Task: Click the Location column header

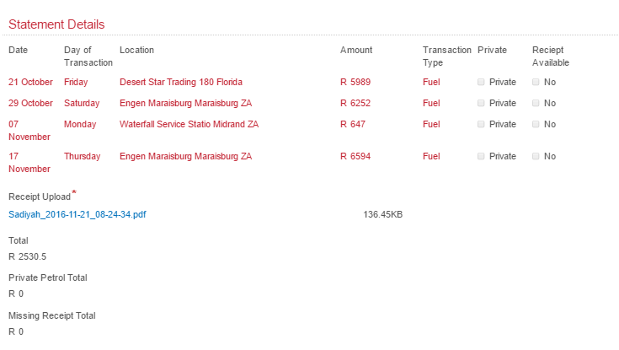Action: [136, 51]
